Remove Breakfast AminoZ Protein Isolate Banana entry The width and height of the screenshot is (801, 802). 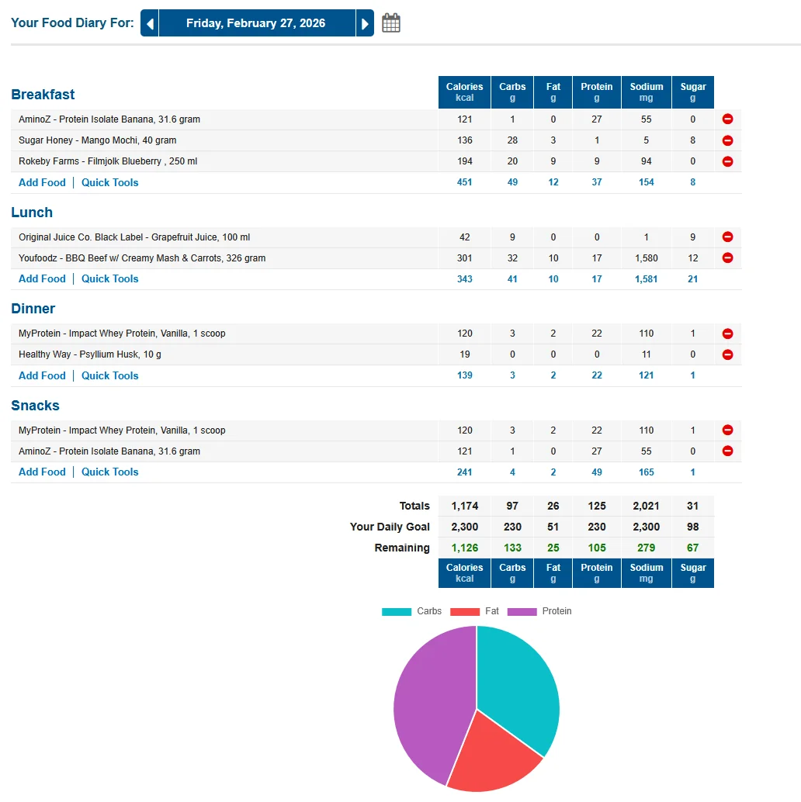pyautogui.click(x=727, y=119)
